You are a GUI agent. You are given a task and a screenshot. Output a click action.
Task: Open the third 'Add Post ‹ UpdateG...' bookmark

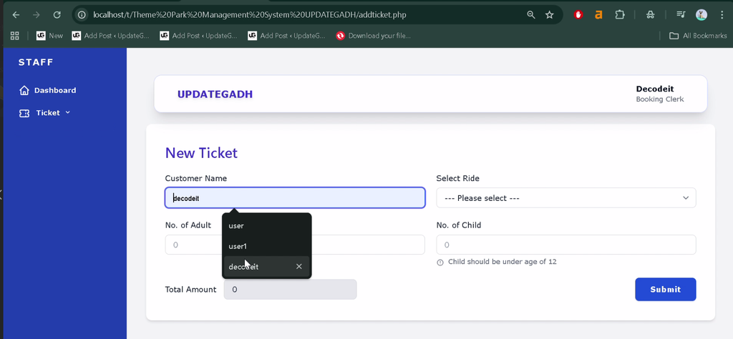coord(286,36)
